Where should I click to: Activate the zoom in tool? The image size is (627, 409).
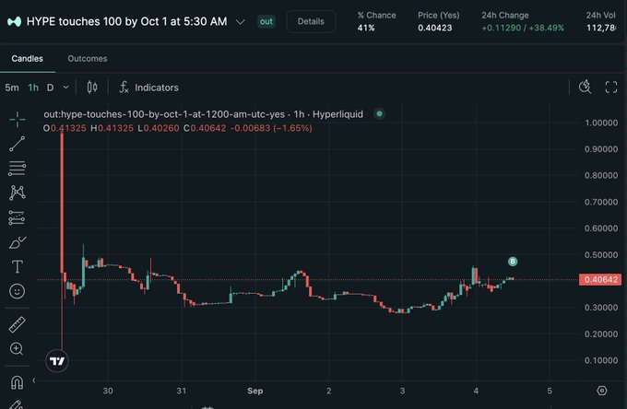(17, 349)
